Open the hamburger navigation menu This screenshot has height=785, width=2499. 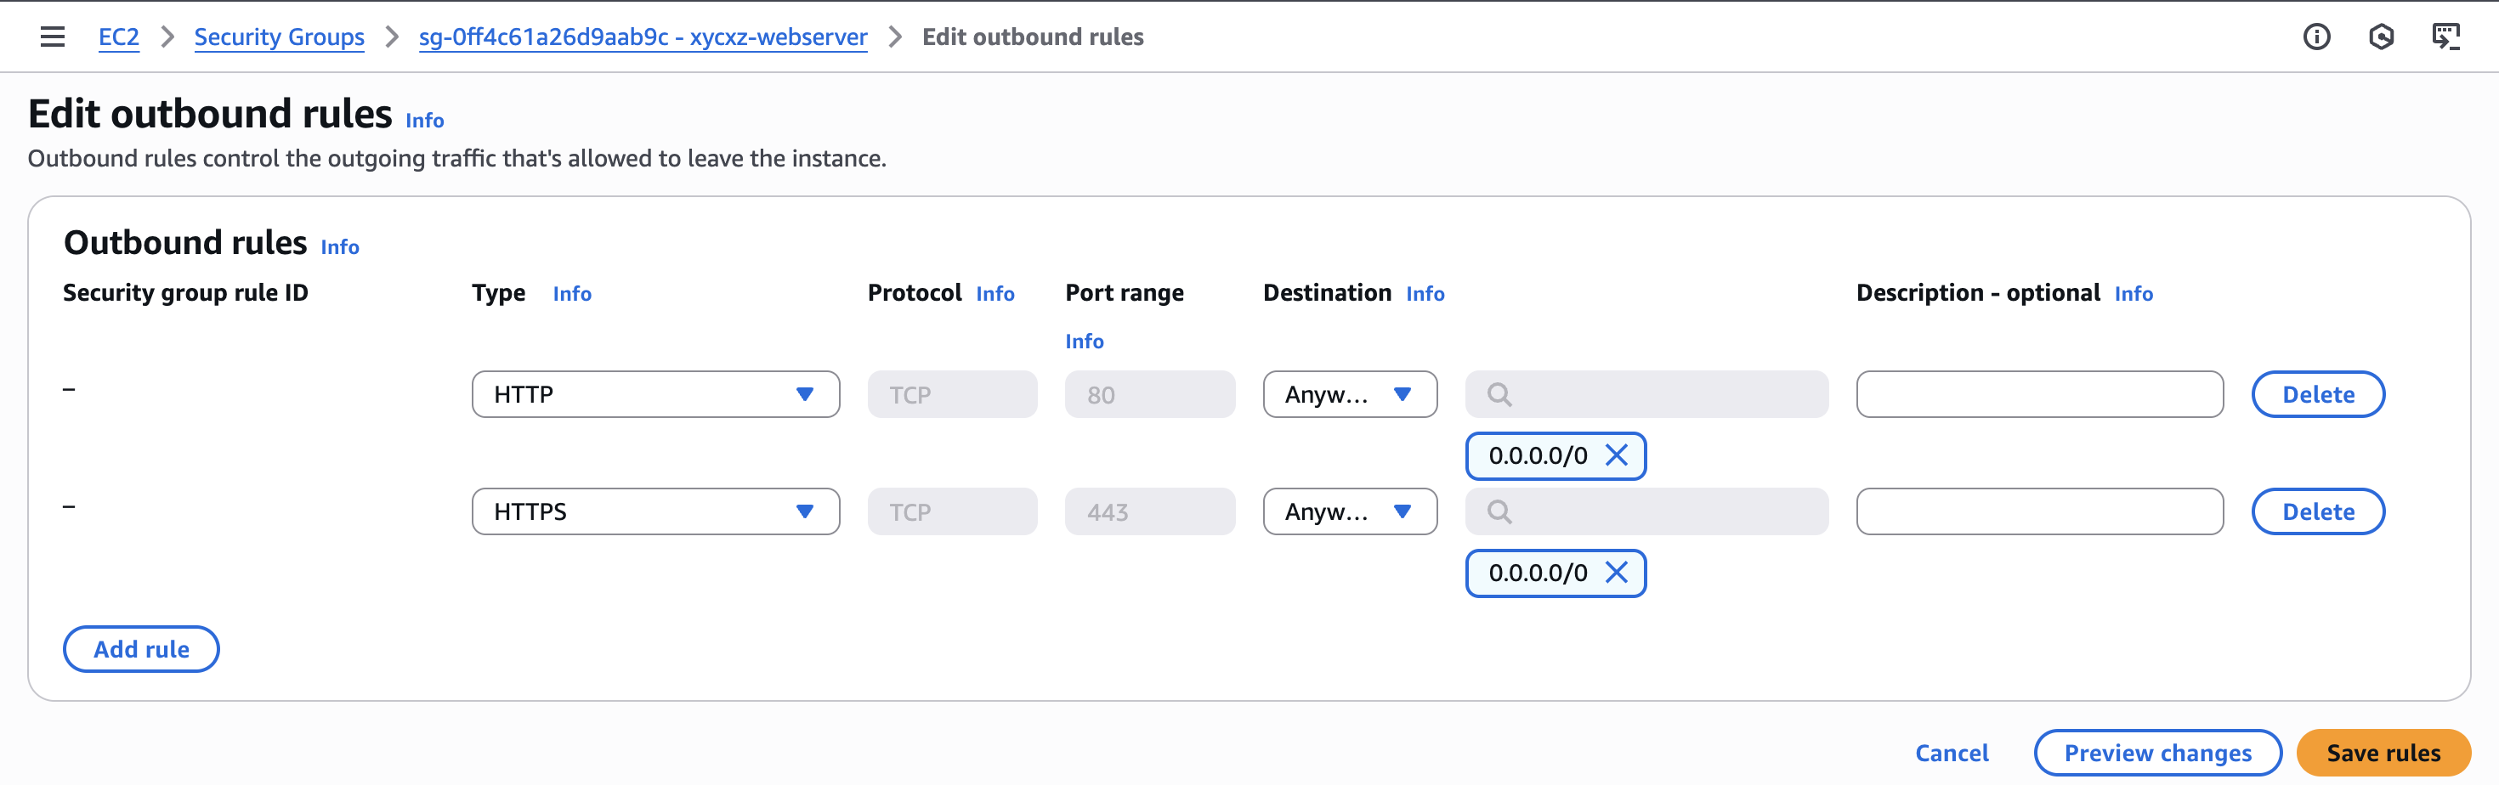point(53,37)
